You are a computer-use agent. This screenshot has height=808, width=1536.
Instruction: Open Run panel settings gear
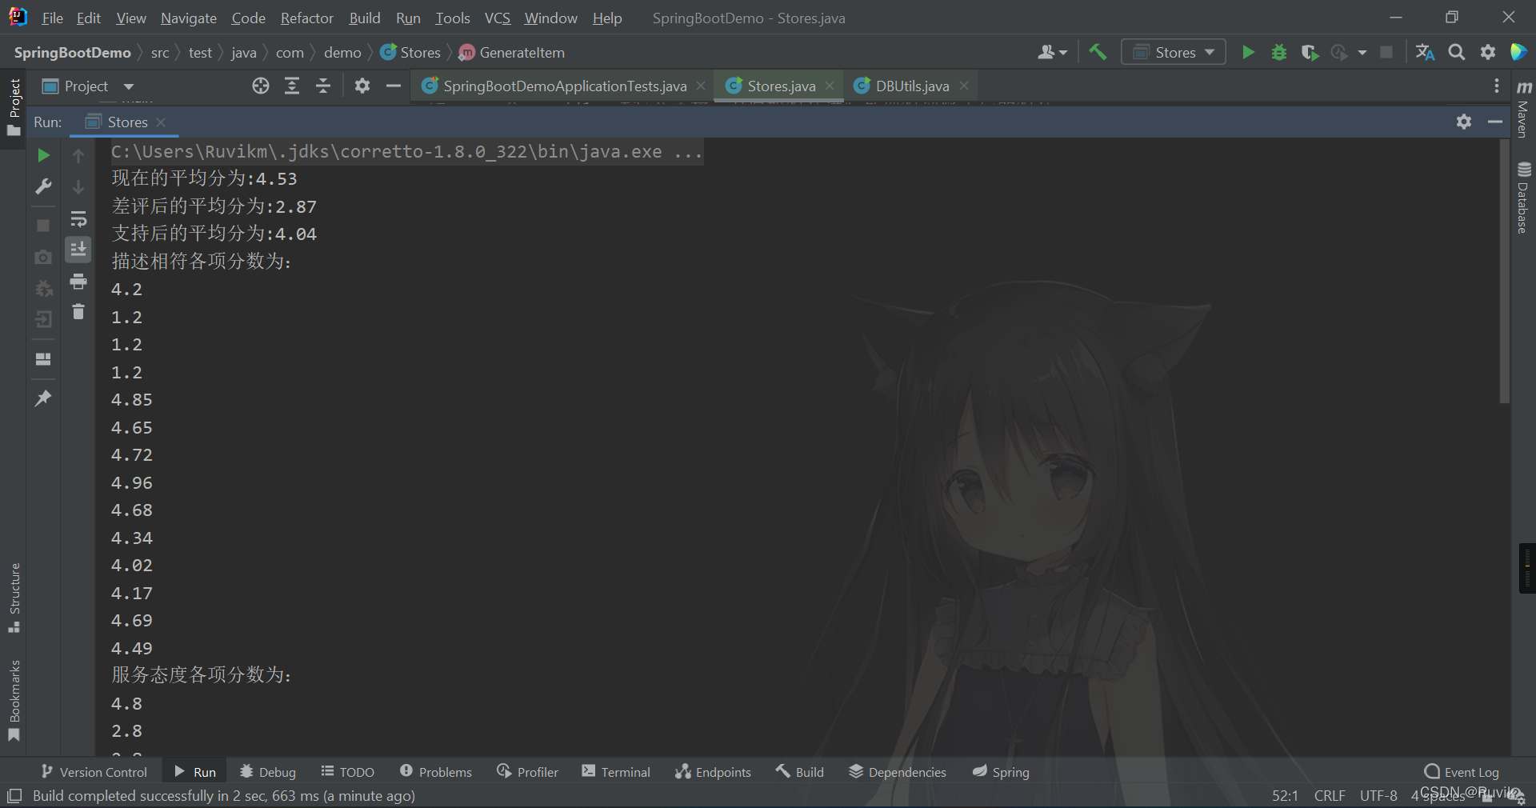click(x=1464, y=122)
